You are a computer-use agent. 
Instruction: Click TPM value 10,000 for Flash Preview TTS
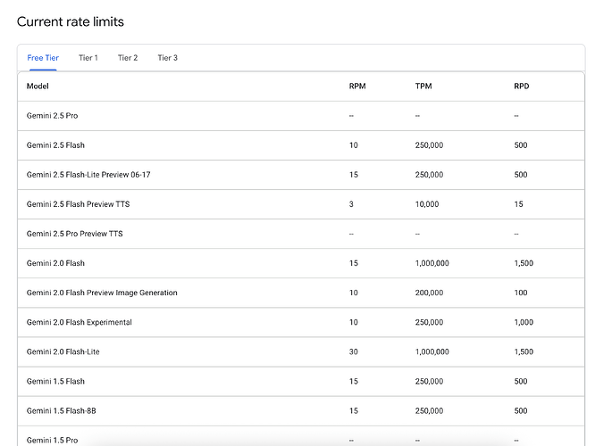click(x=427, y=204)
